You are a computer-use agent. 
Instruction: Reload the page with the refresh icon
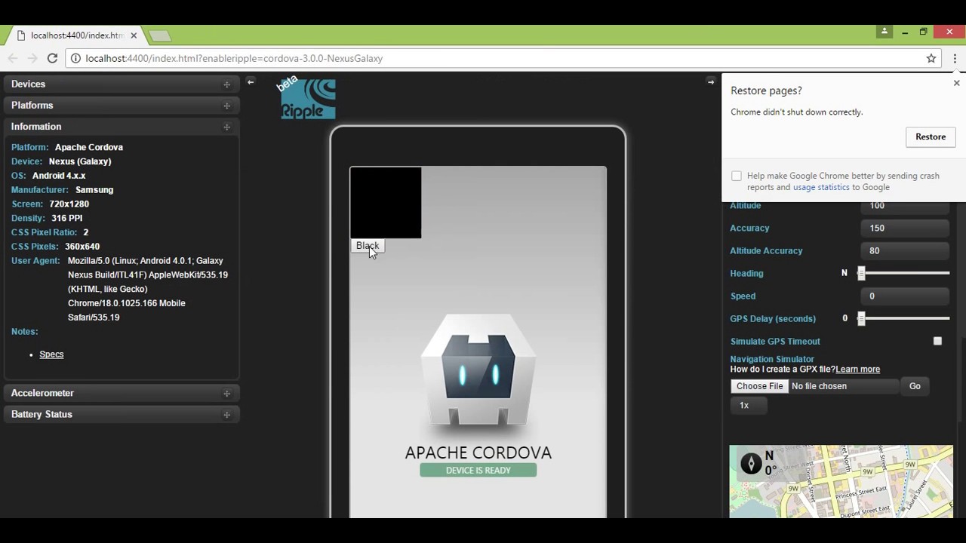[52, 58]
